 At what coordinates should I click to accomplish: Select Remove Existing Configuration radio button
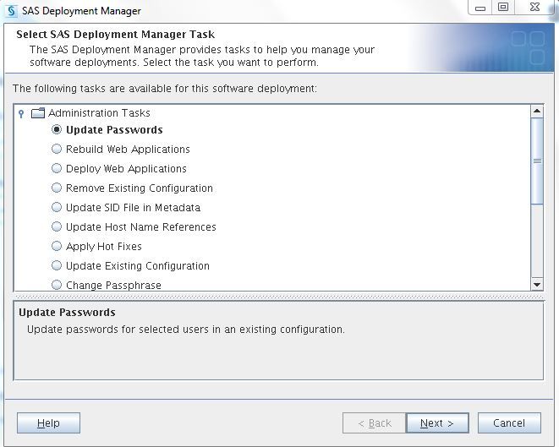(x=58, y=188)
